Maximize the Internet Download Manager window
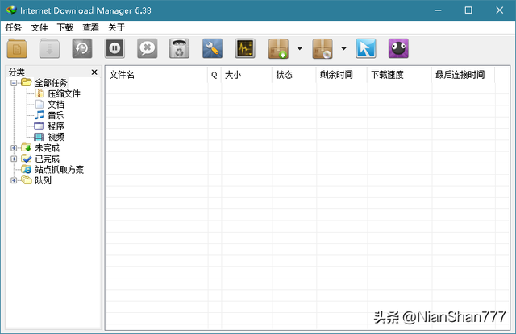 click(468, 10)
